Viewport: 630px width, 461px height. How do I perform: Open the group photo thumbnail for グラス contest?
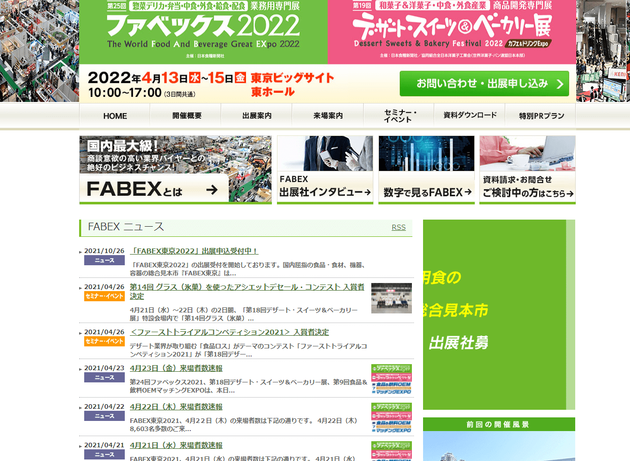[392, 298]
